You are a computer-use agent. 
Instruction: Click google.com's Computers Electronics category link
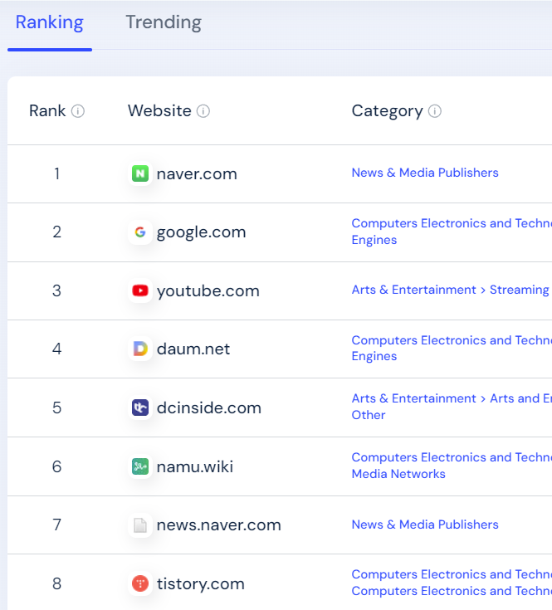[x=452, y=232]
